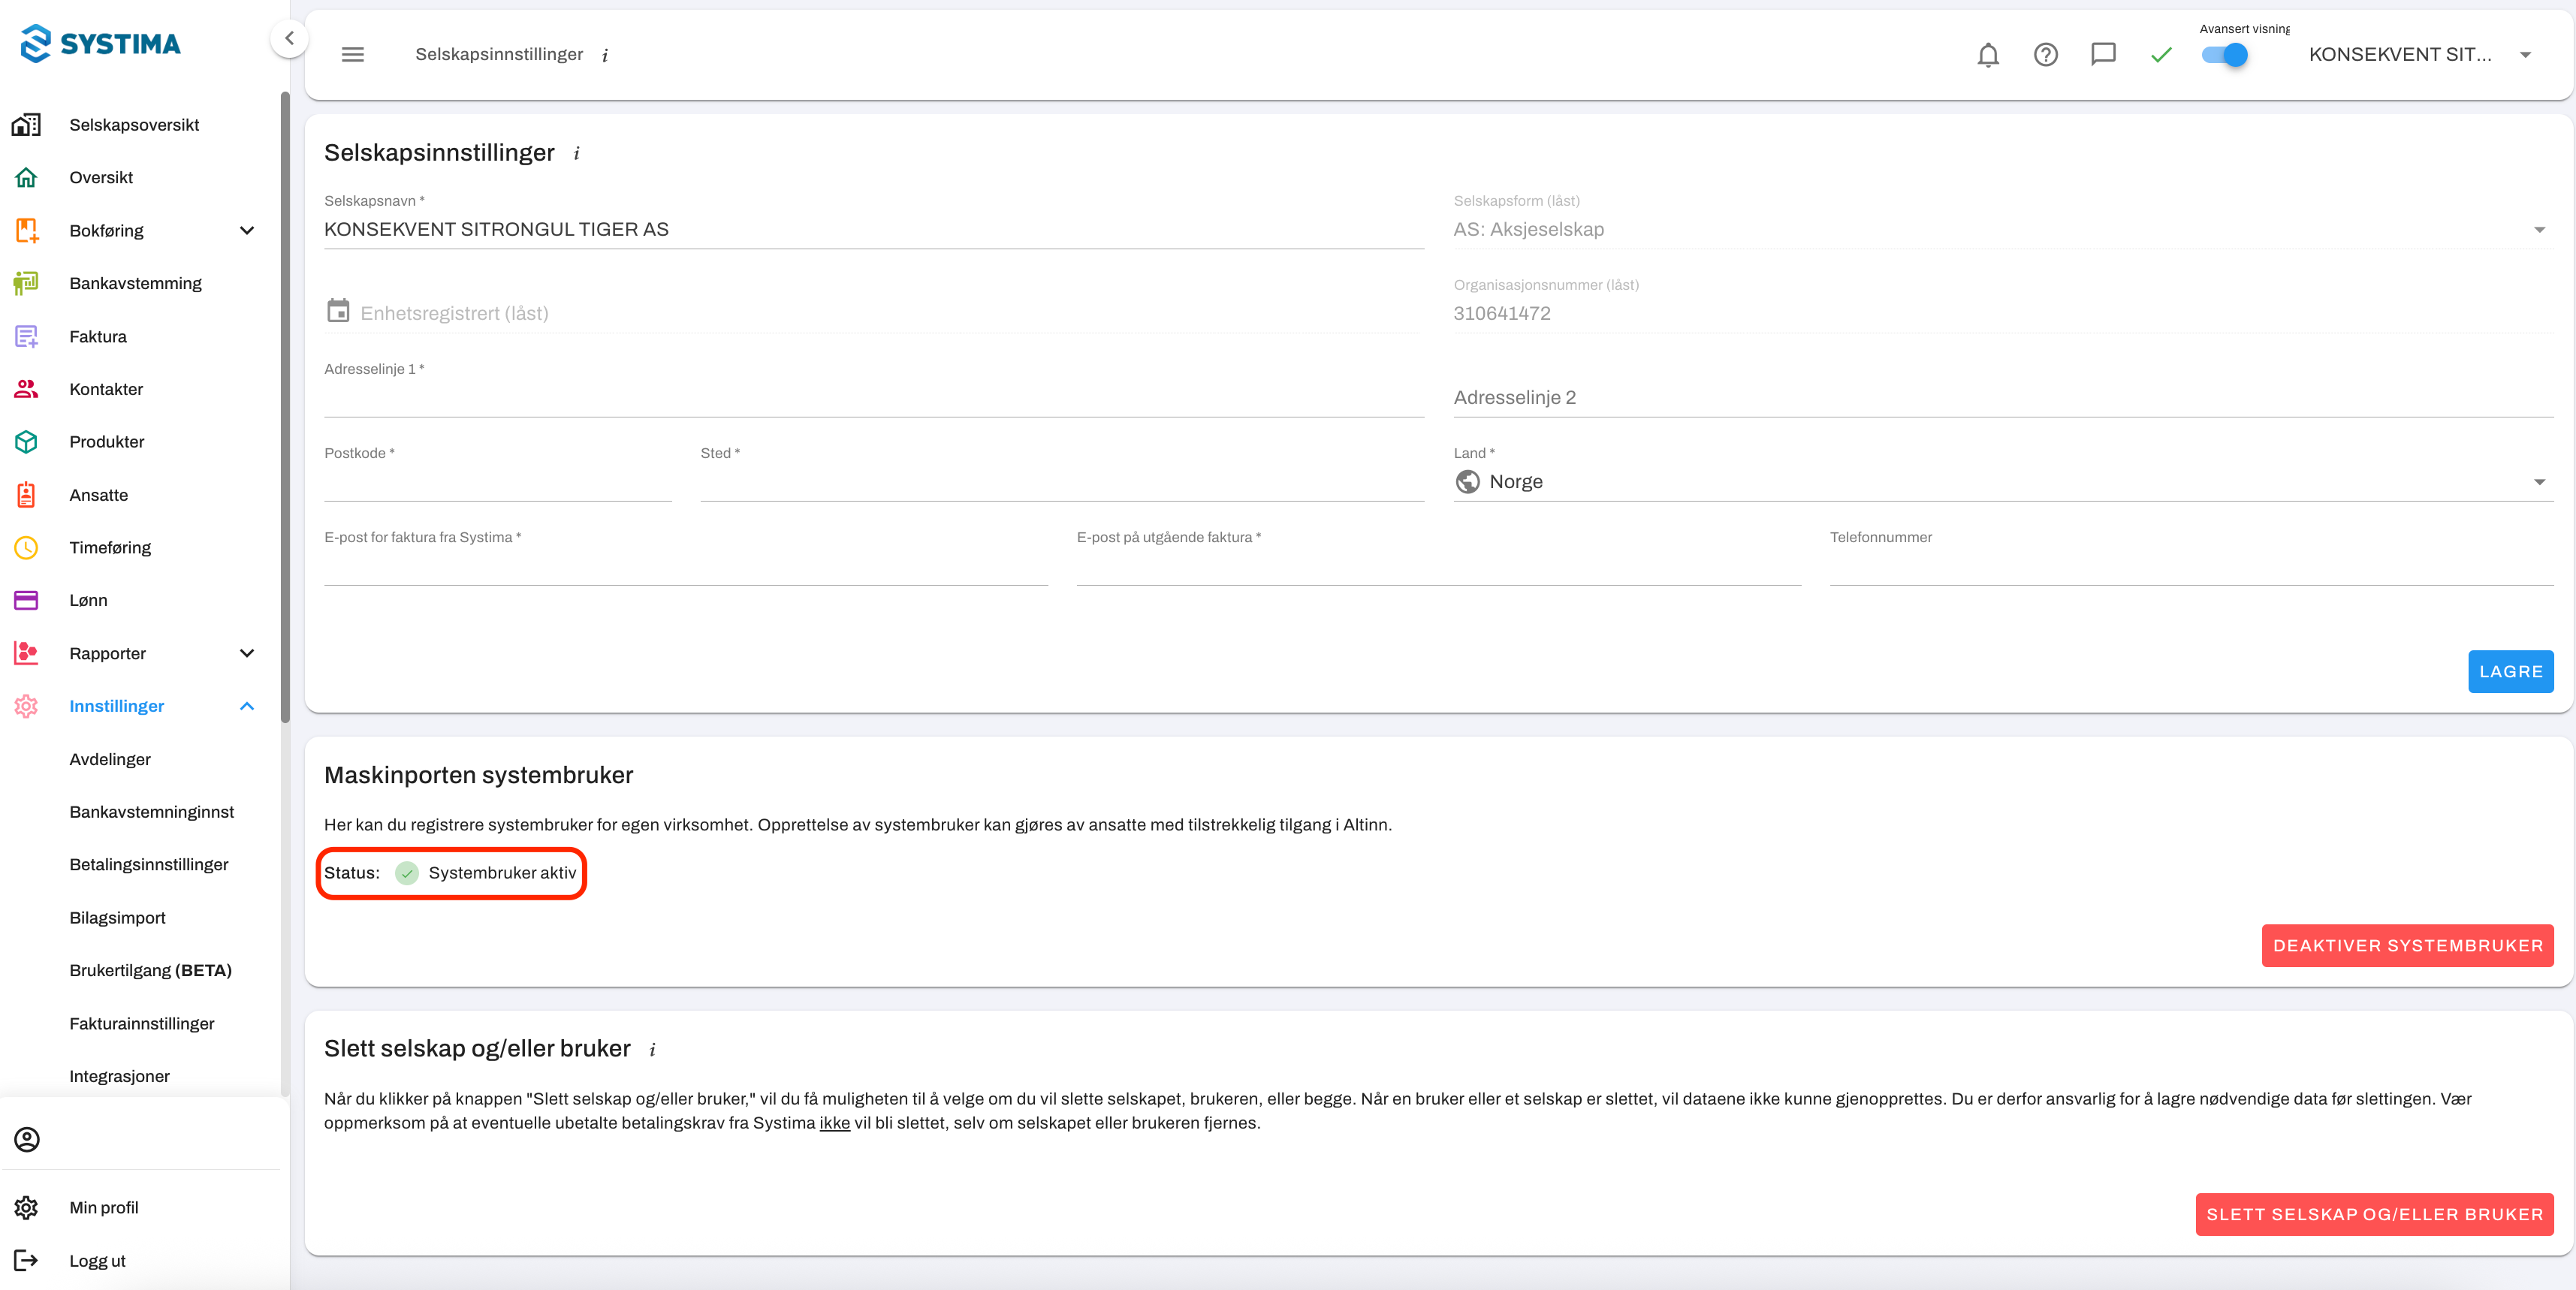Open the company selector dropdown in header
Image resolution: width=2576 pixels, height=1290 pixels.
coord(2420,55)
